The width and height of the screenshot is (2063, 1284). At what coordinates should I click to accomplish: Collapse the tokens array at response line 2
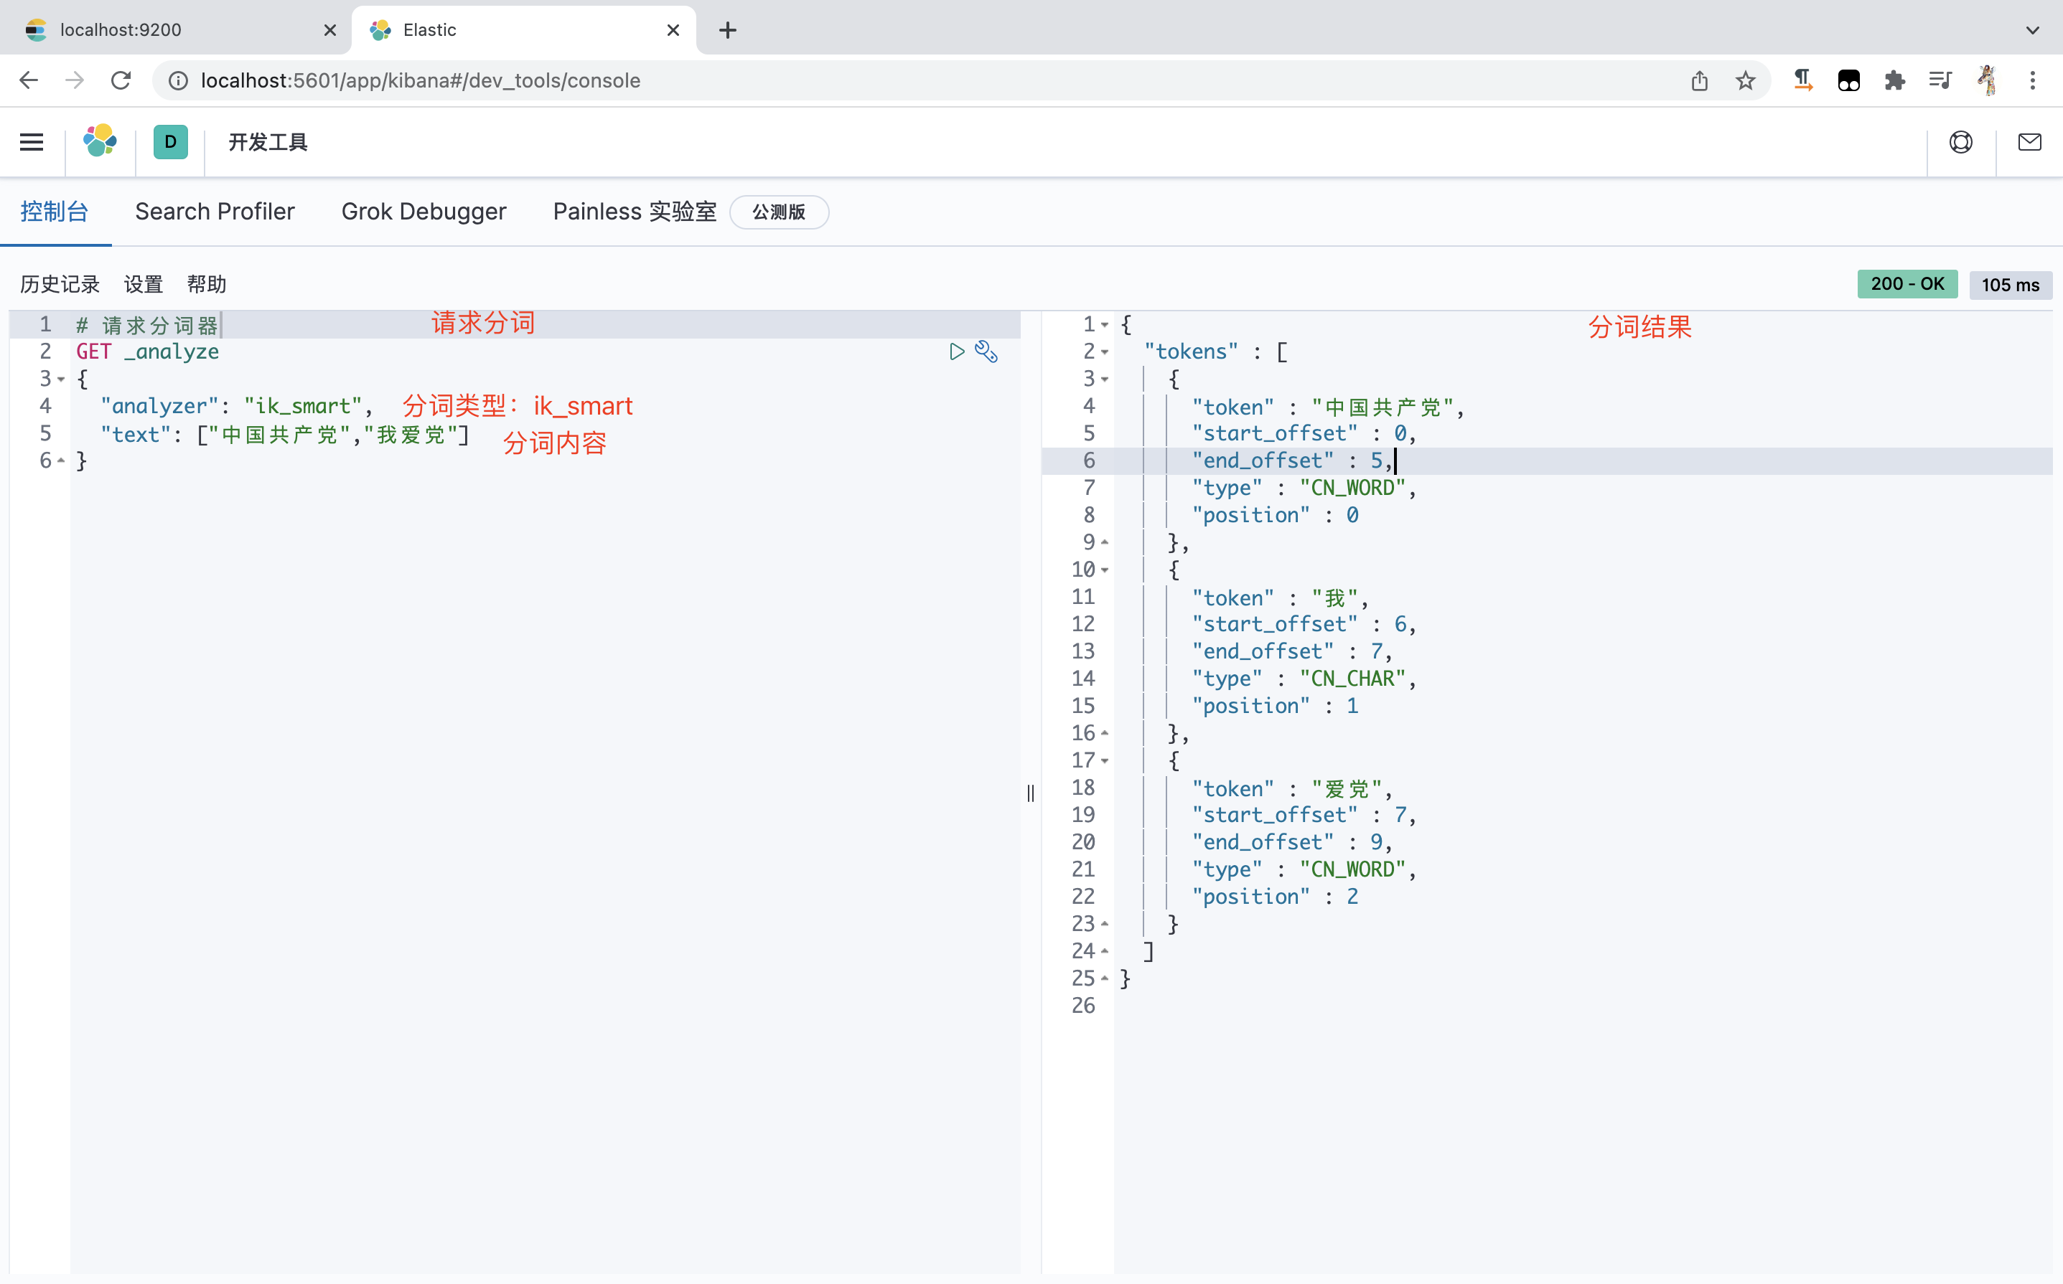tap(1105, 351)
